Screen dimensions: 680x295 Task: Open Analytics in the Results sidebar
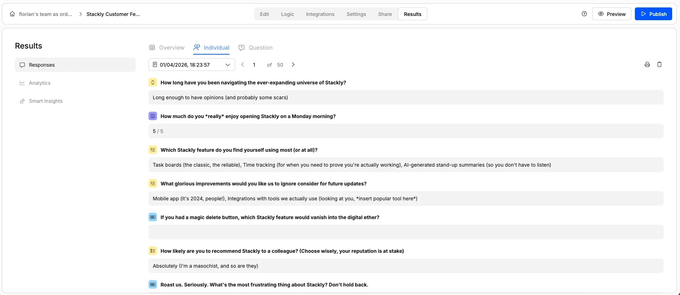(x=75, y=83)
